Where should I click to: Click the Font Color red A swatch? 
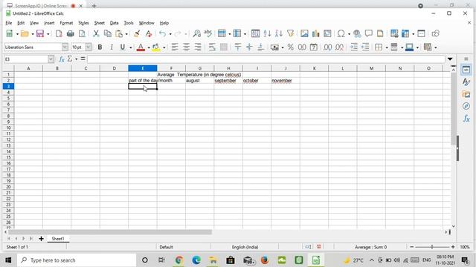(141, 47)
